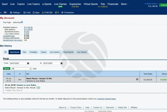
Task: Expand the More menu in top navigation
Action: (125, 4)
